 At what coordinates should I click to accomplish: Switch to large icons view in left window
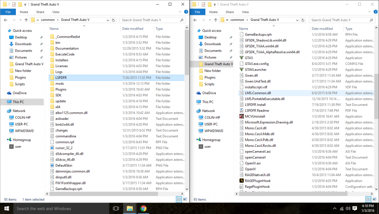[x=185, y=199]
